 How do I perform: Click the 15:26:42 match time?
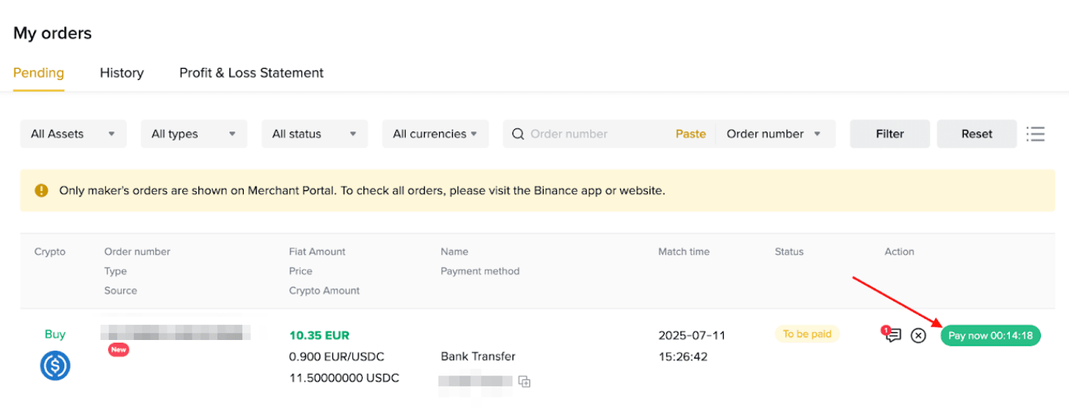[x=683, y=356]
